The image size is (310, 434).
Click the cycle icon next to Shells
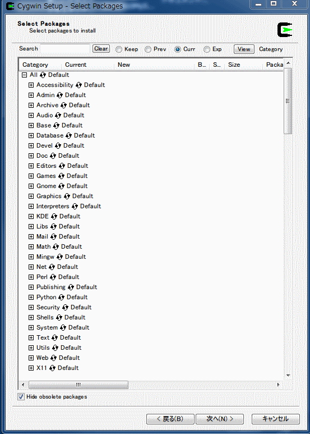click(x=59, y=318)
